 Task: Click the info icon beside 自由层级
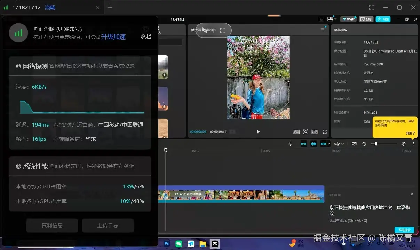coord(349,90)
